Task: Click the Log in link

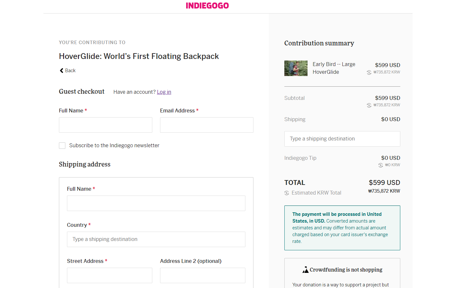Action: pos(164,92)
